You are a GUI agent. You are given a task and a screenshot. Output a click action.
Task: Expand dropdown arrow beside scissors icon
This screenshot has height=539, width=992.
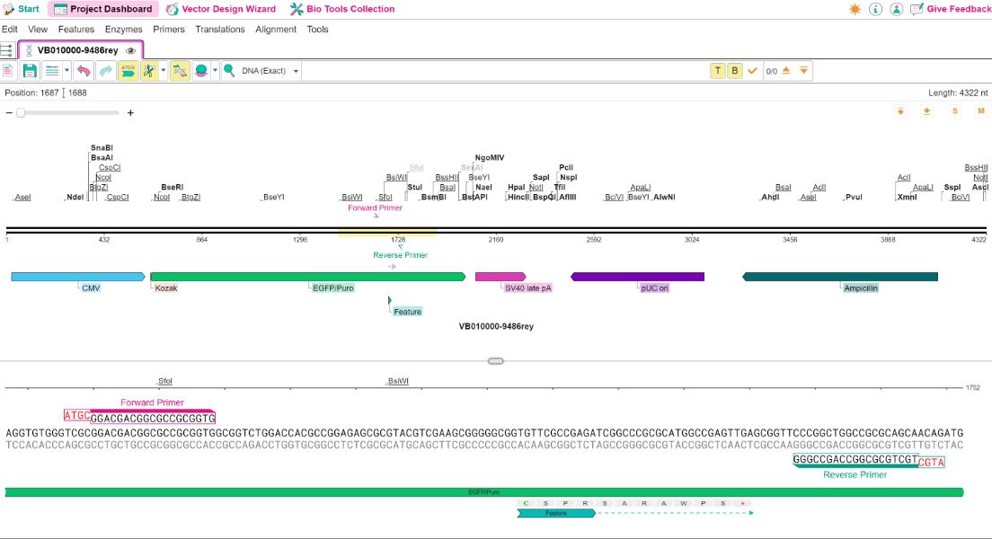164,71
